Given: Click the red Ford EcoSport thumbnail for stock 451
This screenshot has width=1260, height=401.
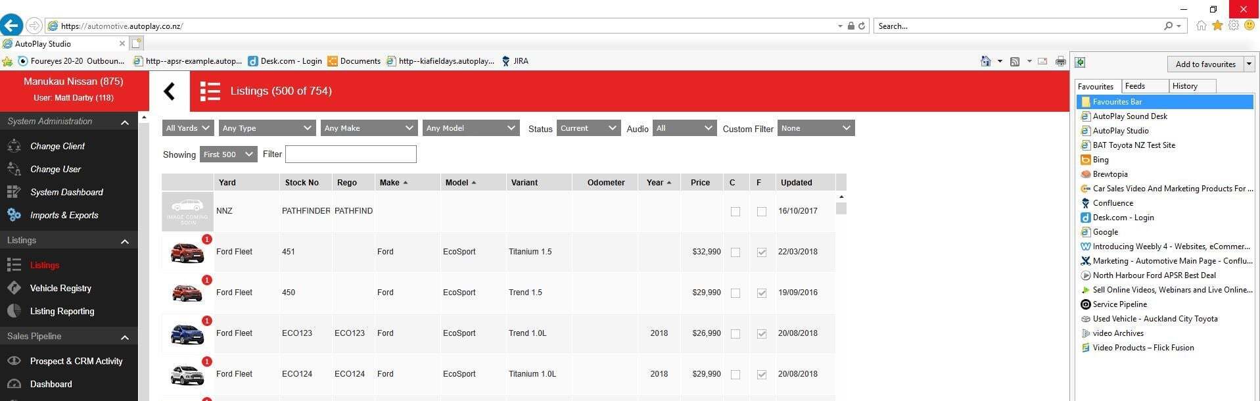Looking at the screenshot, I should (x=187, y=252).
